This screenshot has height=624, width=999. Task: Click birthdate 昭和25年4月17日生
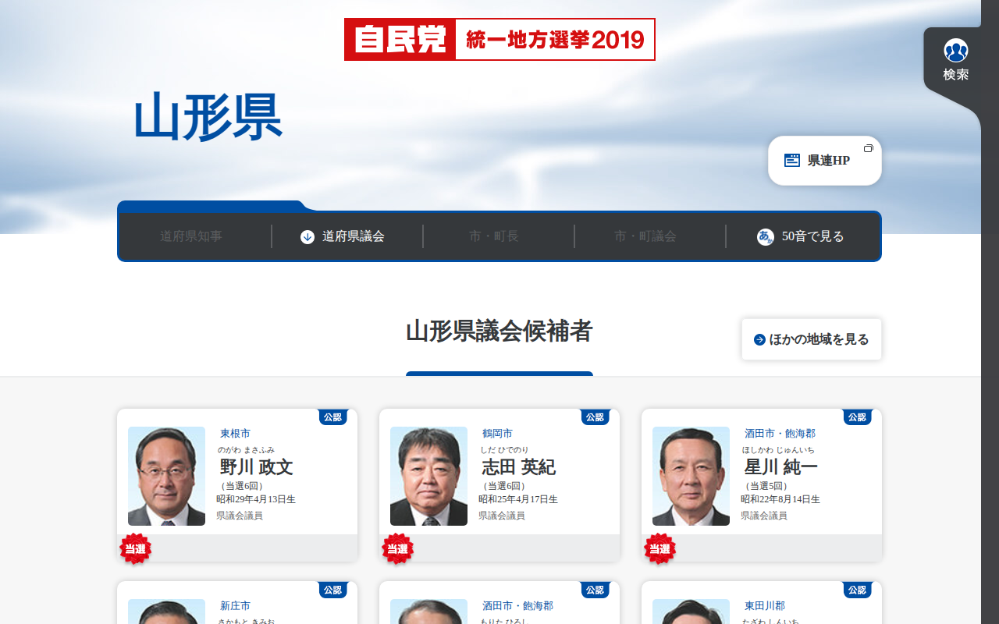point(518,499)
